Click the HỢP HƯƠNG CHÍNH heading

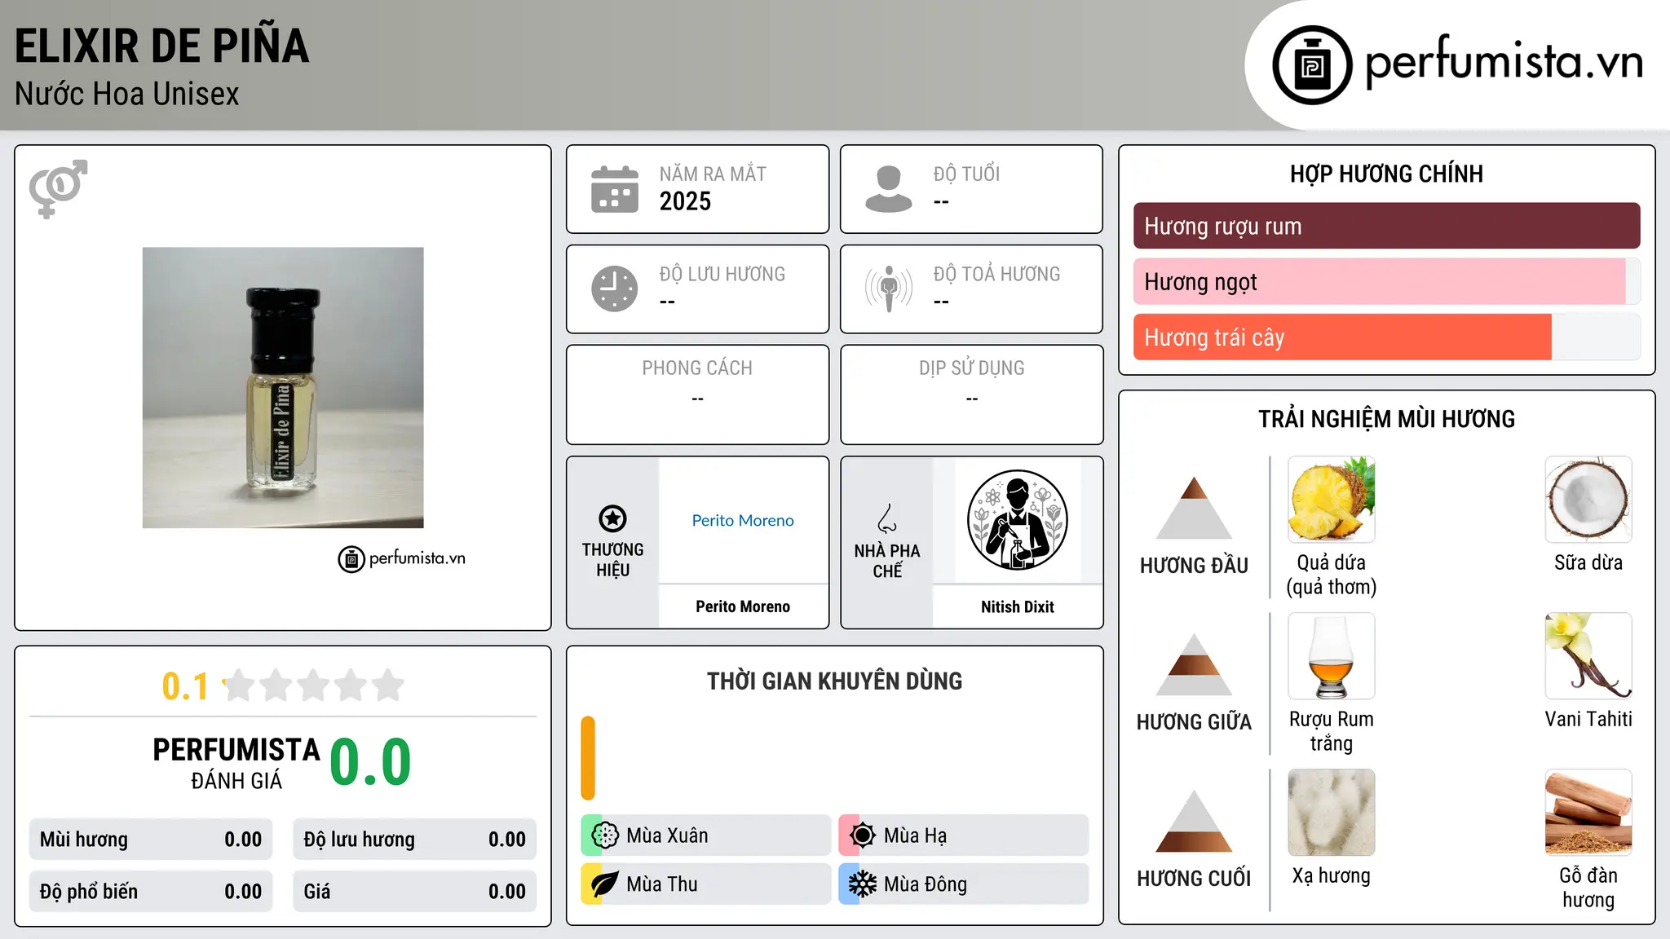coord(1386,174)
